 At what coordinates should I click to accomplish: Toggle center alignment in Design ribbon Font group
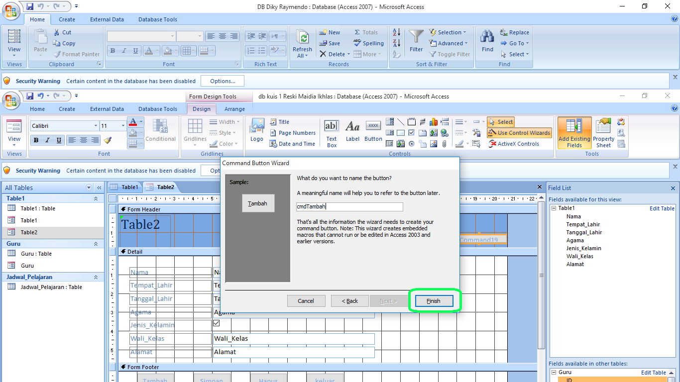pyautogui.click(x=84, y=140)
